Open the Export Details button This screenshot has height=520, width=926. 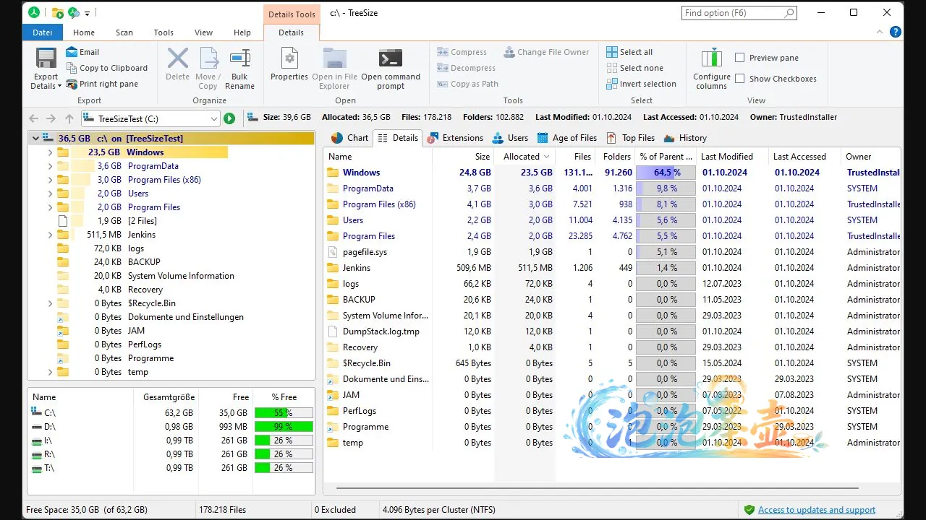(x=46, y=69)
